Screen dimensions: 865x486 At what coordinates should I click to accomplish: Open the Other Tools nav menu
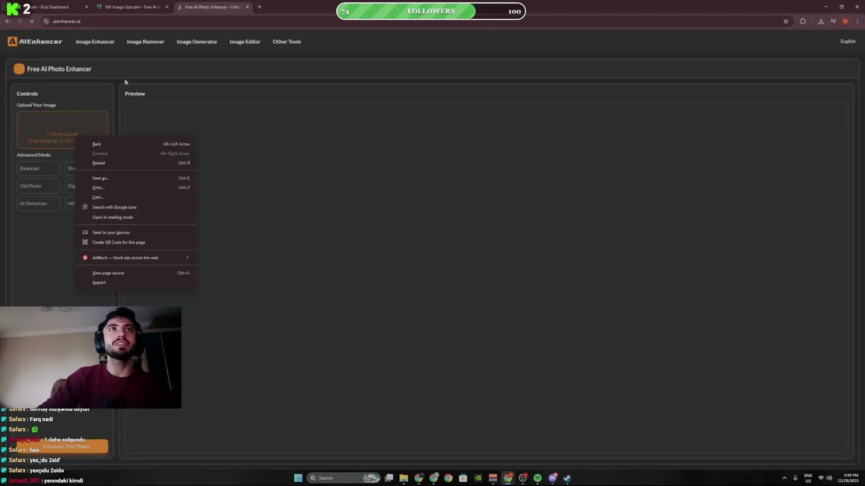point(287,42)
